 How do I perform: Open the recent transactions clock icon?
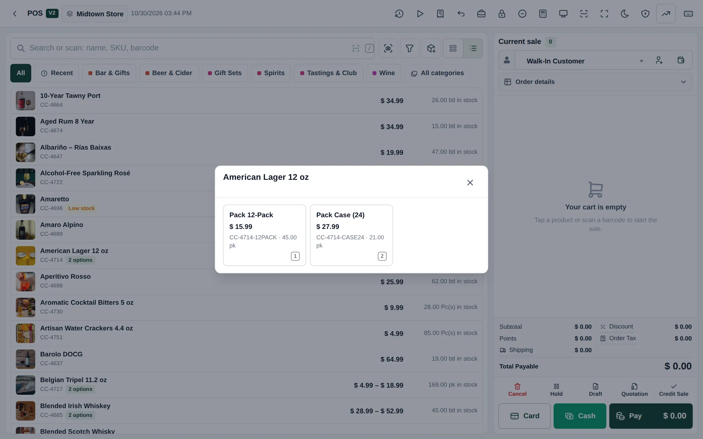pyautogui.click(x=399, y=14)
